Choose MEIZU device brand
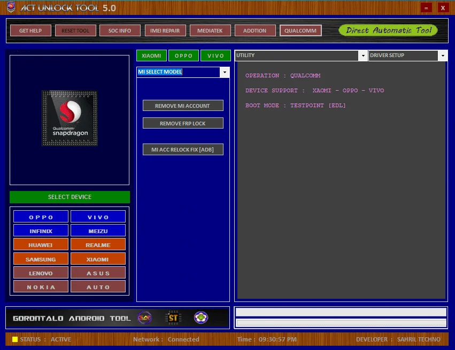Viewport: 455px width, 350px height. click(98, 230)
